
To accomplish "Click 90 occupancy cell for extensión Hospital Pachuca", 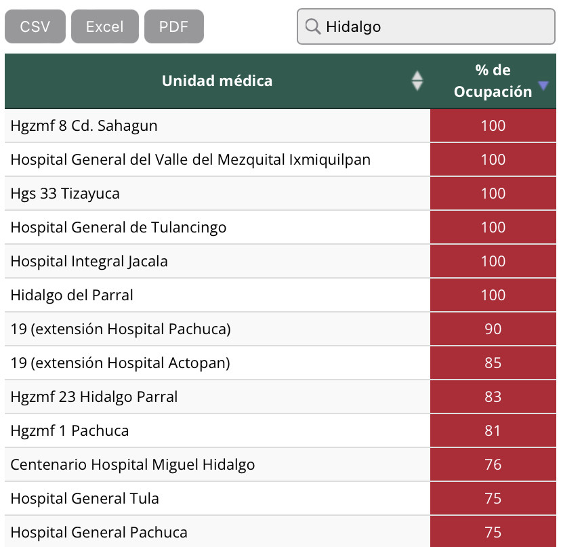I will 493,329.
